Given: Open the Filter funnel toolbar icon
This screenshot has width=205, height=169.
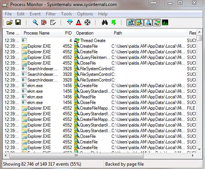Looking at the screenshot, I should tap(70, 22).
